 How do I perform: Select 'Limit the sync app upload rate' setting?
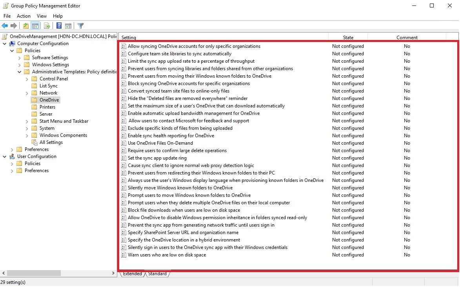pos(191,61)
